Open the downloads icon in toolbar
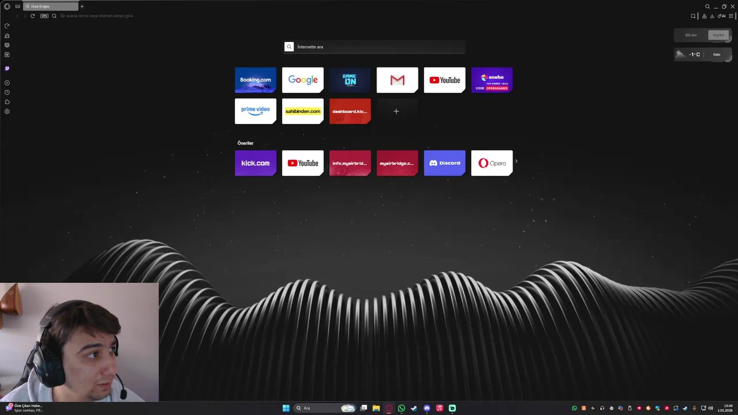The width and height of the screenshot is (738, 415). [712, 16]
